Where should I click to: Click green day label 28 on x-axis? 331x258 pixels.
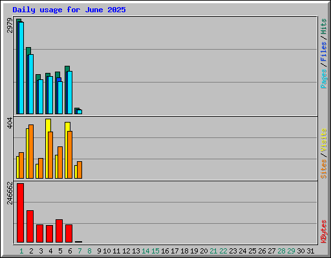281,251
